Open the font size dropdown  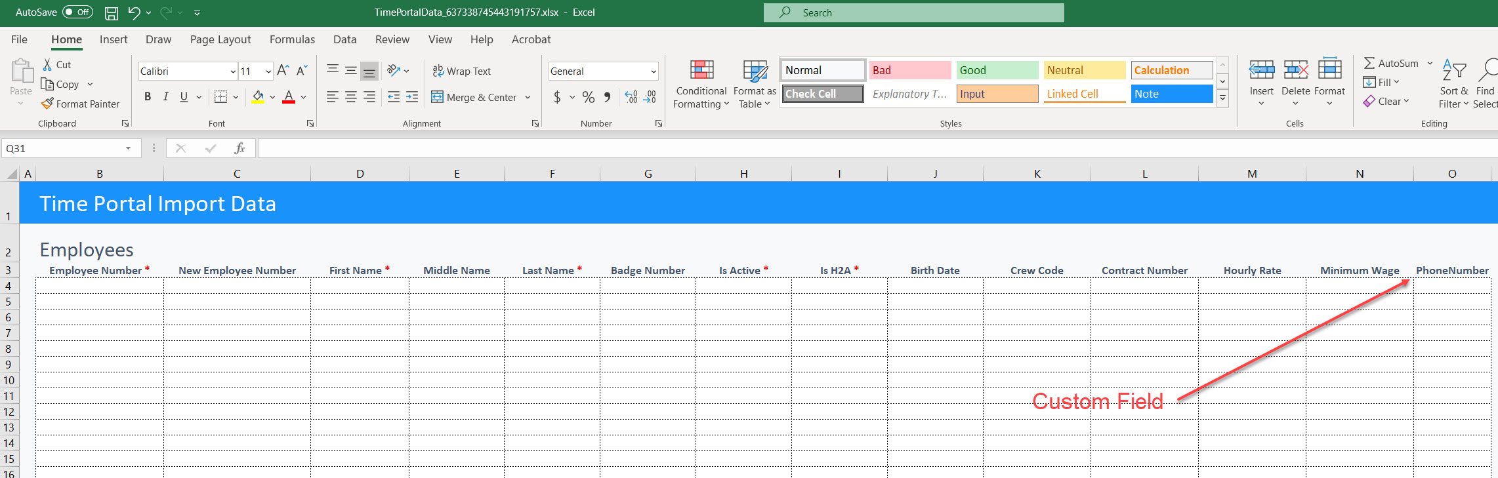coord(268,71)
